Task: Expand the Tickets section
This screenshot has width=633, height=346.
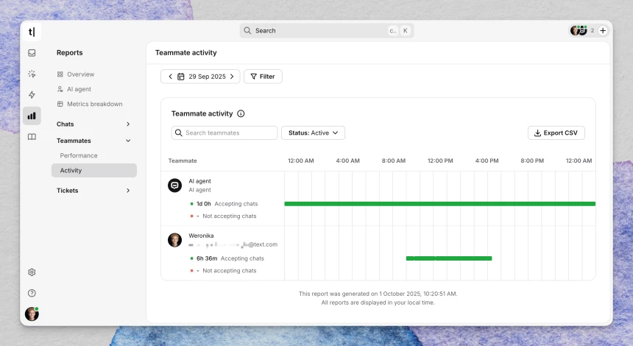Action: [93, 191]
